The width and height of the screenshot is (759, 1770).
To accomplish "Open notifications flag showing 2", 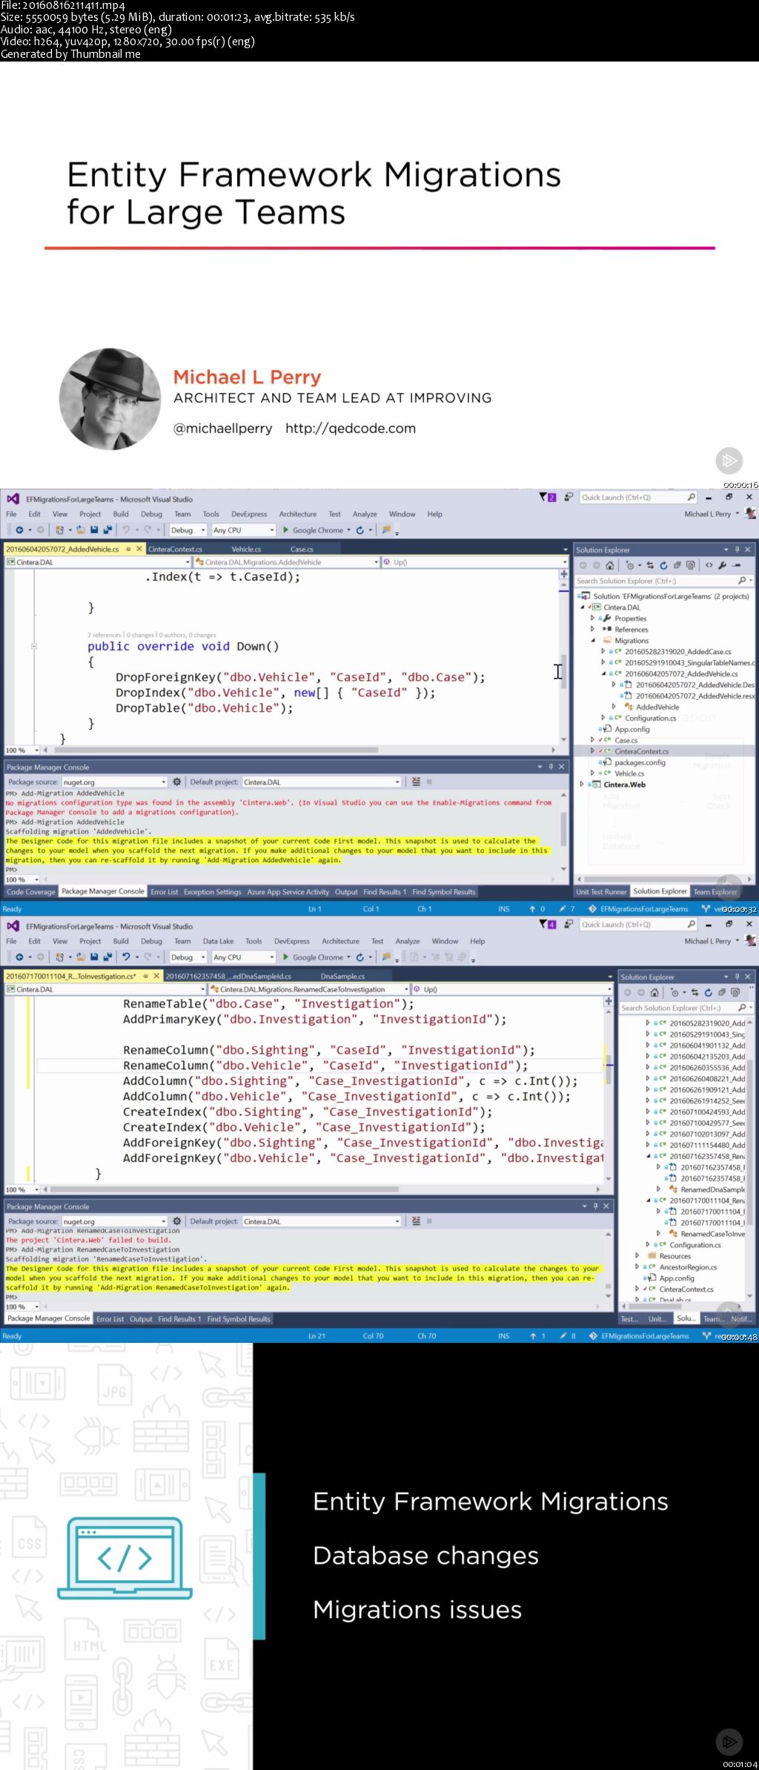I will [547, 498].
